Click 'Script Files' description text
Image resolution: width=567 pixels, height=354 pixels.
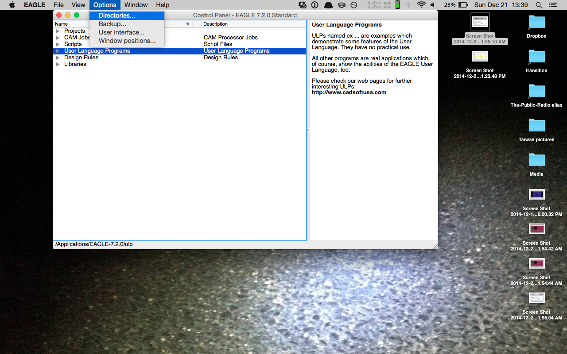[218, 44]
